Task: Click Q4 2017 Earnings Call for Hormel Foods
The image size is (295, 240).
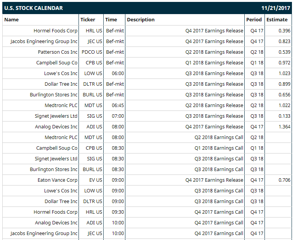Action: click(x=219, y=212)
